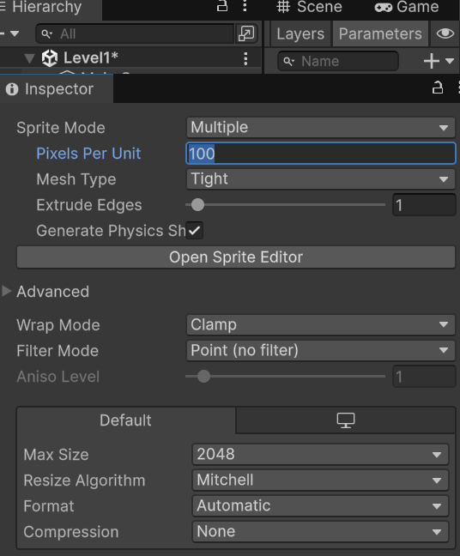Select the Level1 scene row
The width and height of the screenshot is (460, 556).
point(130,58)
